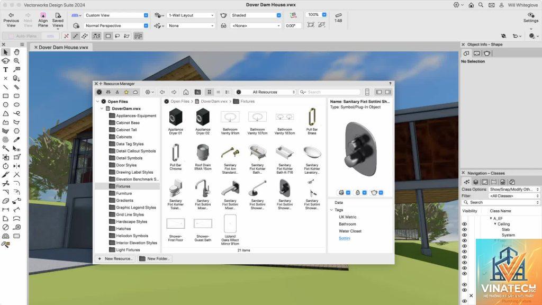Select the Dover Dam House.vwx document tab

point(61,47)
